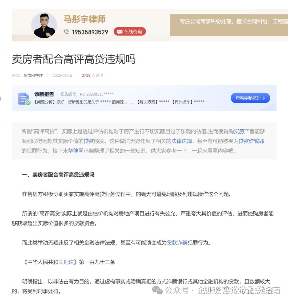The image size is (288, 302).
Task: Click the lawyer's profile photo
Action: 44,25
